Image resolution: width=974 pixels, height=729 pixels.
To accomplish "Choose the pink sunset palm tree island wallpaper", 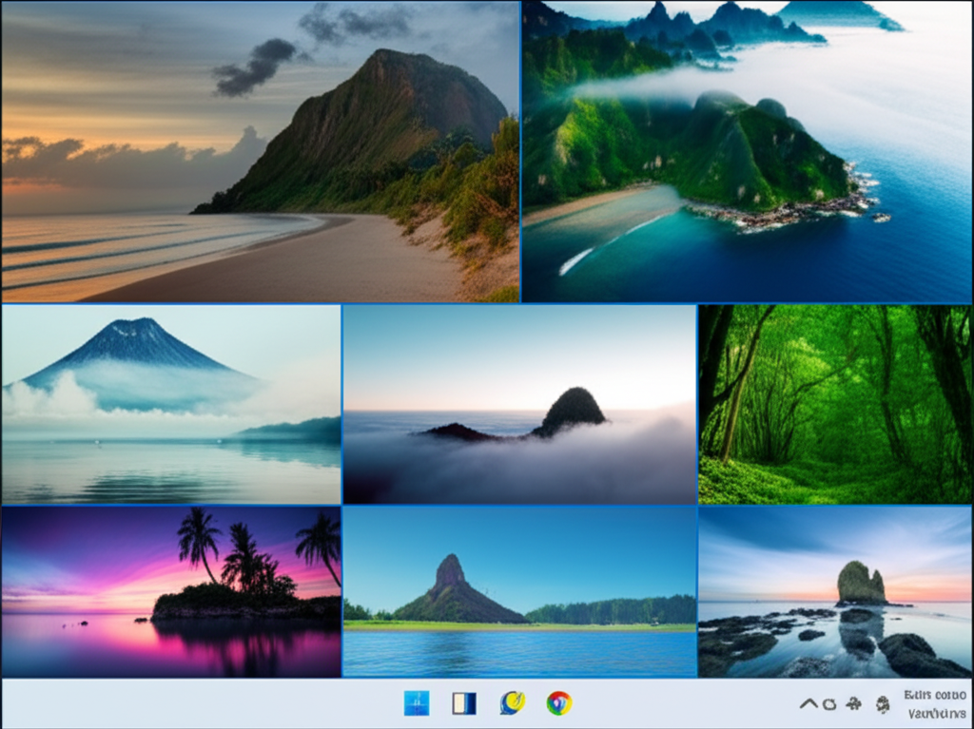I will tap(171, 591).
